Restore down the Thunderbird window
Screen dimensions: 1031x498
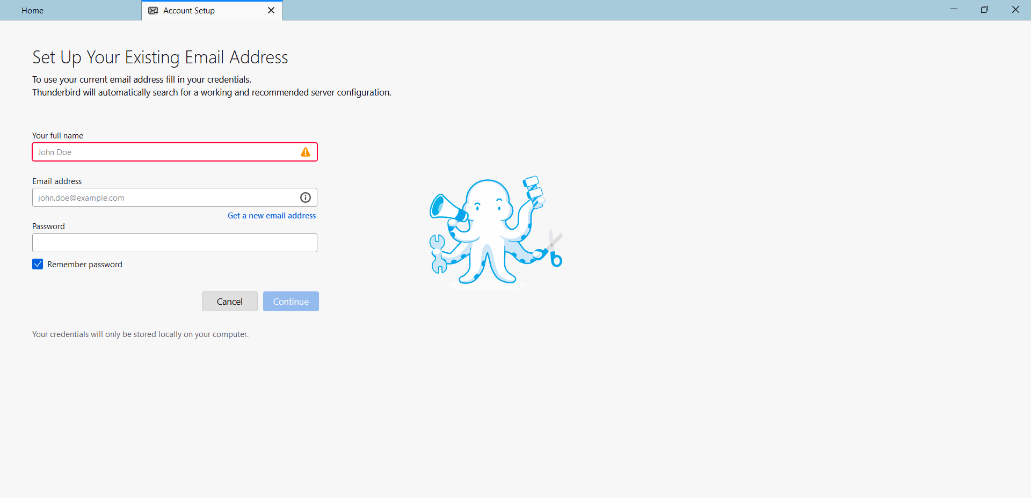click(985, 9)
